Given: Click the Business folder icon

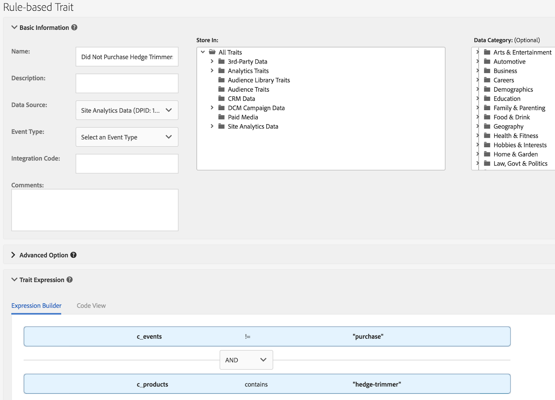Looking at the screenshot, I should pyautogui.click(x=487, y=71).
